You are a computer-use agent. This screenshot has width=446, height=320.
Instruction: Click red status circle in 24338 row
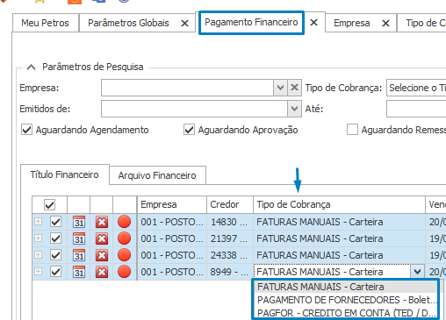(x=125, y=255)
